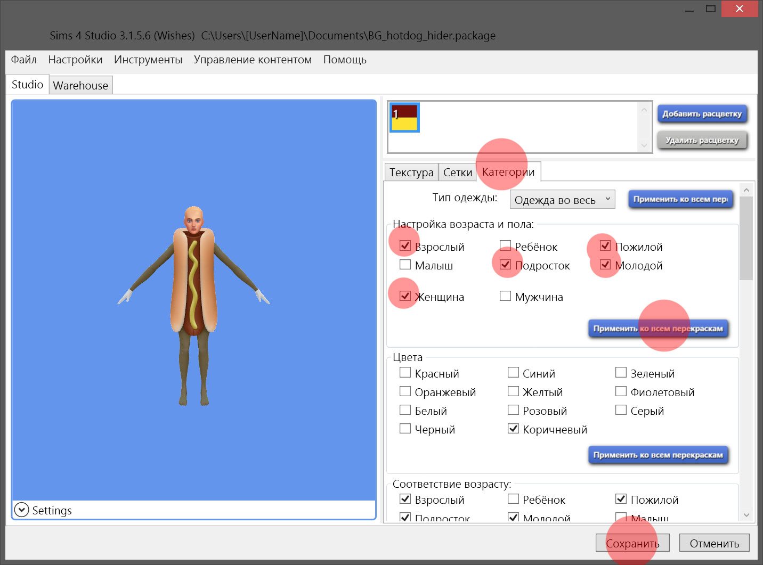Click Добавить расцветку button
Viewport: 763px width, 565px height.
[x=702, y=113]
